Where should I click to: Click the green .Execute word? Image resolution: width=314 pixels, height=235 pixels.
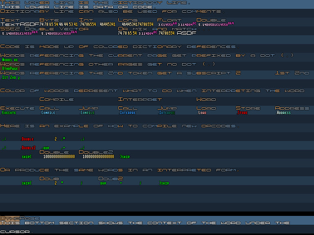tap(9, 113)
